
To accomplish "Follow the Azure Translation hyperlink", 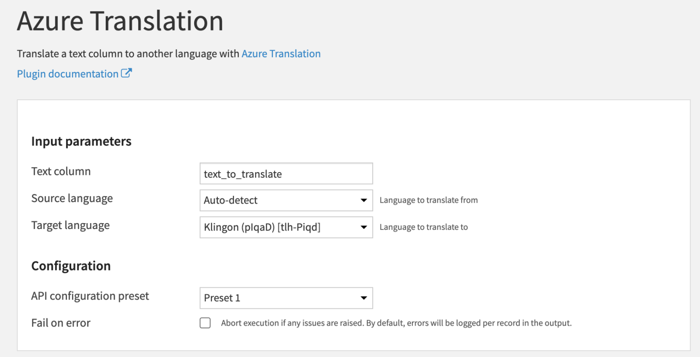I will [281, 54].
